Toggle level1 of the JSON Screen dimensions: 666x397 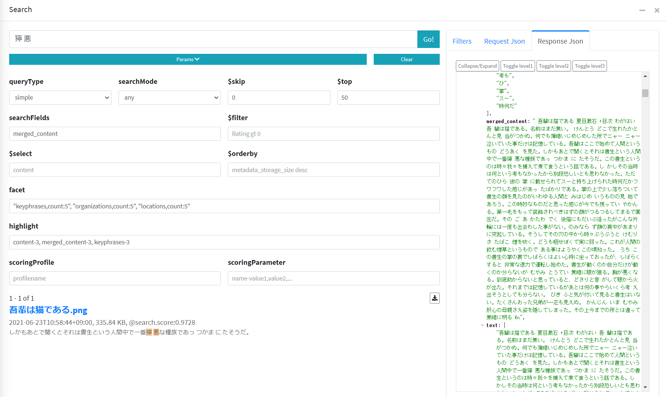tap(518, 66)
